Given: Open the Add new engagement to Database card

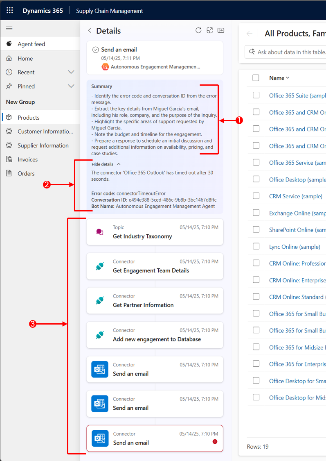Looking at the screenshot, I should click(155, 335).
